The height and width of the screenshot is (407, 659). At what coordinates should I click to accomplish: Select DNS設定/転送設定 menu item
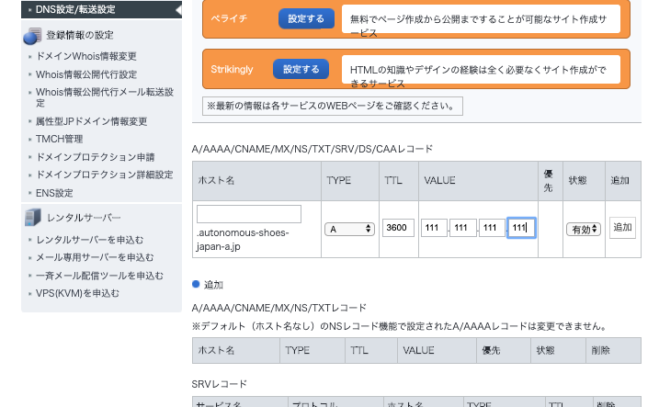pos(75,9)
